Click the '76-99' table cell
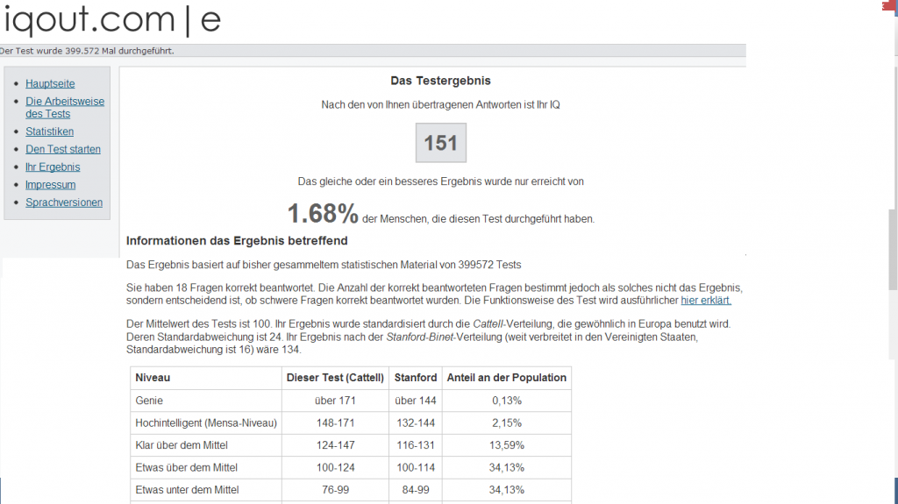The width and height of the screenshot is (898, 504). click(x=335, y=490)
